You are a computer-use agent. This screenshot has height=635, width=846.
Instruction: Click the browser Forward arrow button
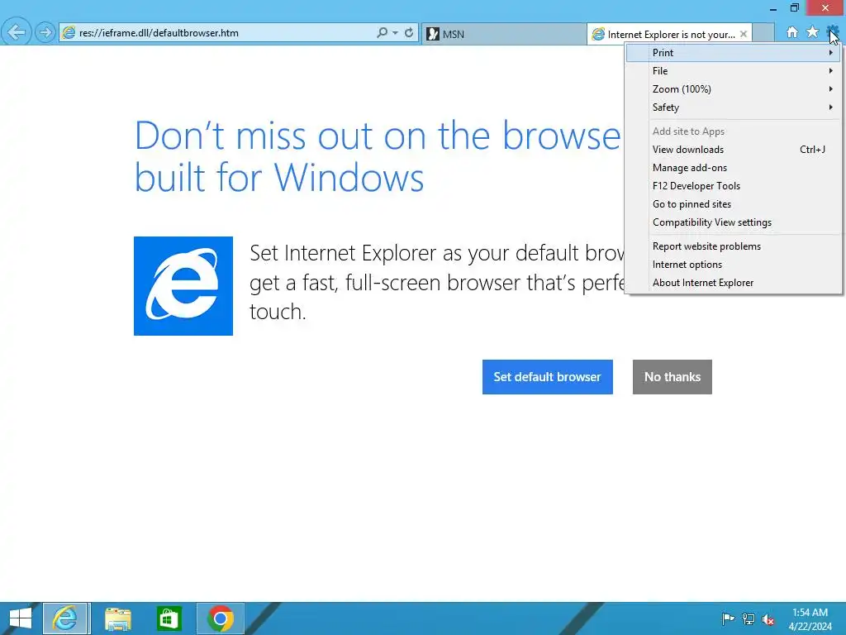pyautogui.click(x=45, y=33)
